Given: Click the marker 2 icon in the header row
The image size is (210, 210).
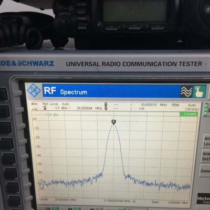Looking at the screenshot, I should (106, 108).
